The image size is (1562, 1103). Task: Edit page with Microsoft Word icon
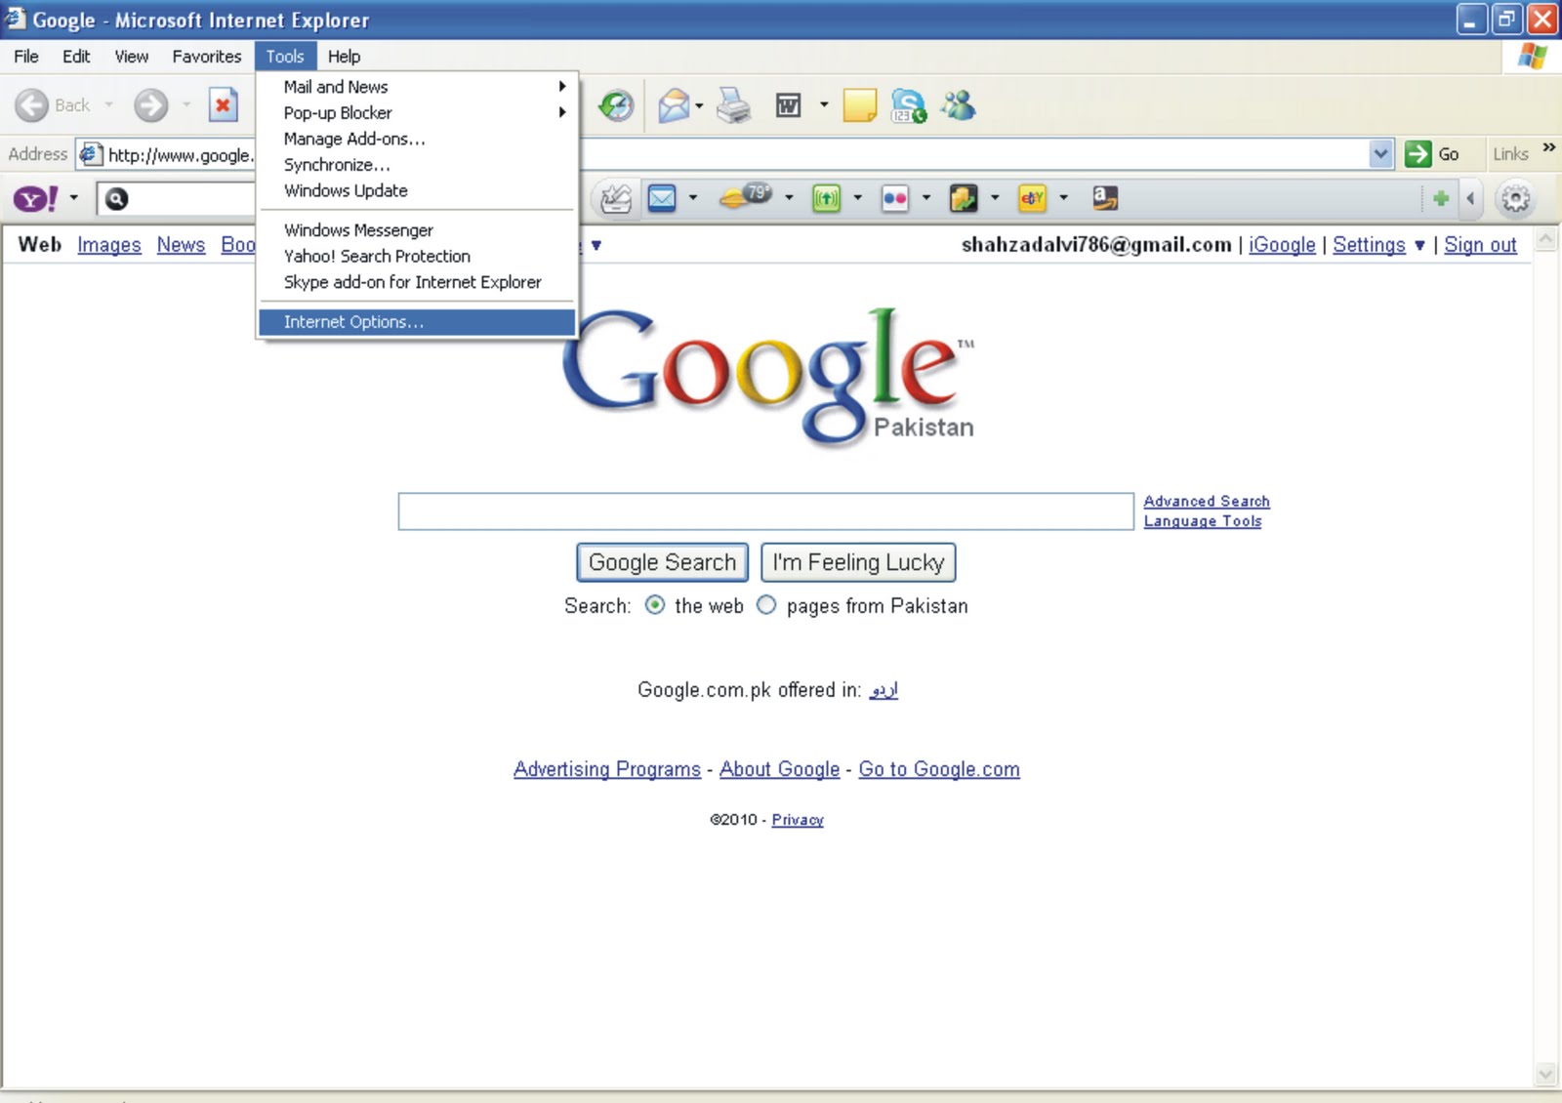[788, 104]
